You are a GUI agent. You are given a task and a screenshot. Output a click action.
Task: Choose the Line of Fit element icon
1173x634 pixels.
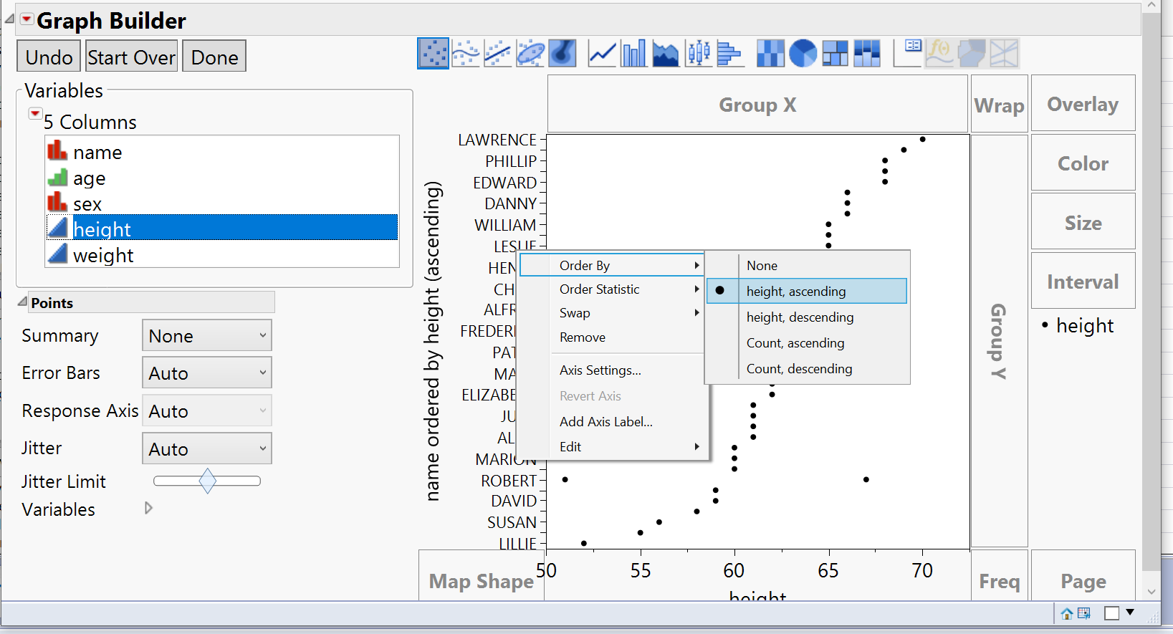point(498,54)
